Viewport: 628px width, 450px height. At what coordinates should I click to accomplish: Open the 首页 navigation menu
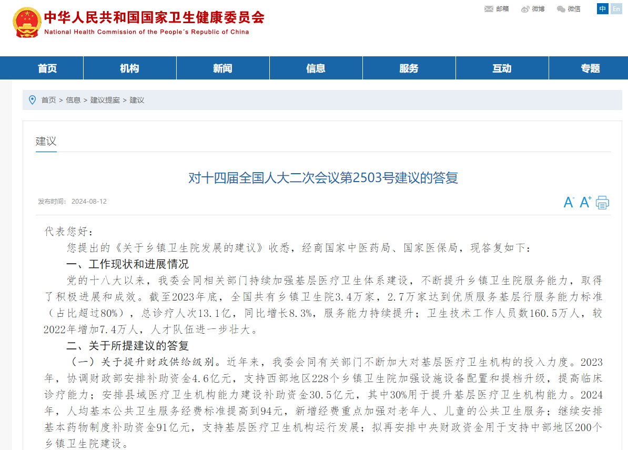47,68
